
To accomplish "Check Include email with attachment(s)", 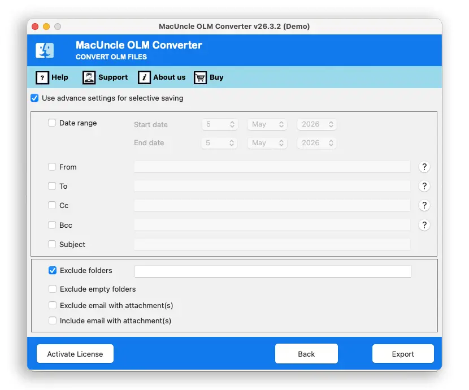I will tap(53, 320).
